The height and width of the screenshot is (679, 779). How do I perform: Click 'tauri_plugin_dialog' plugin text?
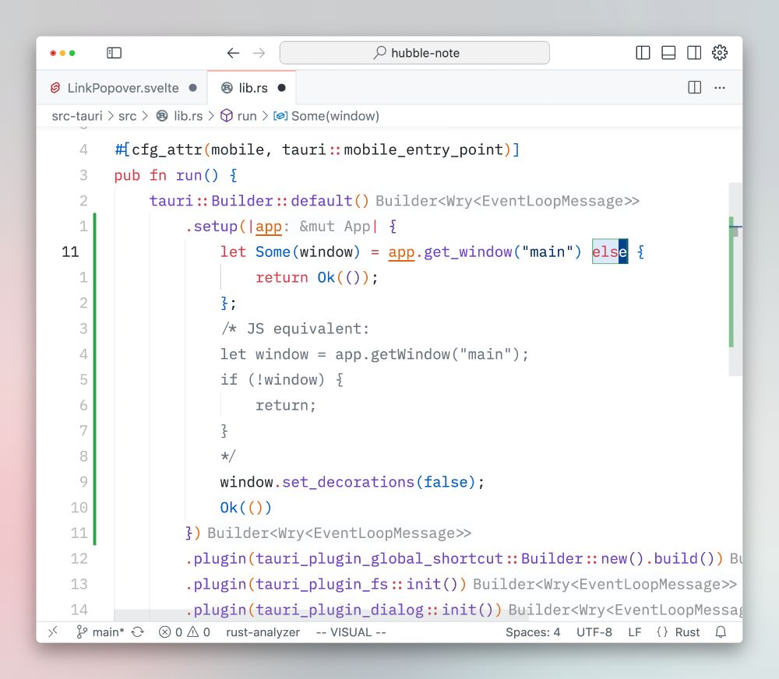click(x=340, y=610)
